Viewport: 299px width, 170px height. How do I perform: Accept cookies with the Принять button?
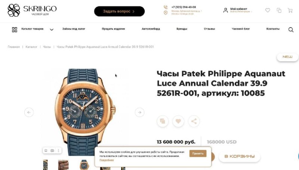198,154
